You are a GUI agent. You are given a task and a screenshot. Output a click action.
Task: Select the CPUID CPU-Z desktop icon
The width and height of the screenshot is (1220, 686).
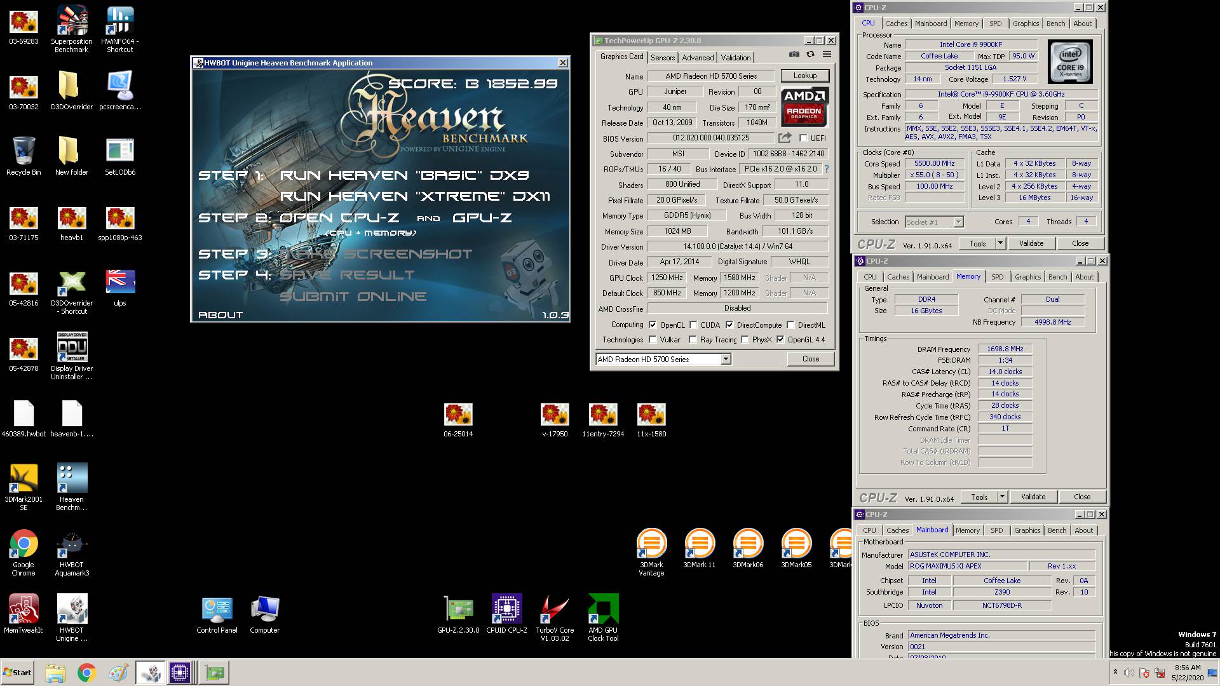tap(506, 615)
